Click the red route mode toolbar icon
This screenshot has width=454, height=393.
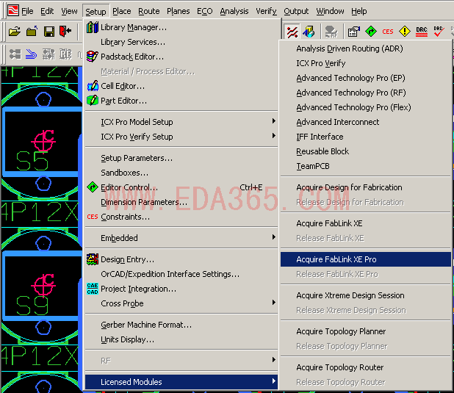(292, 32)
